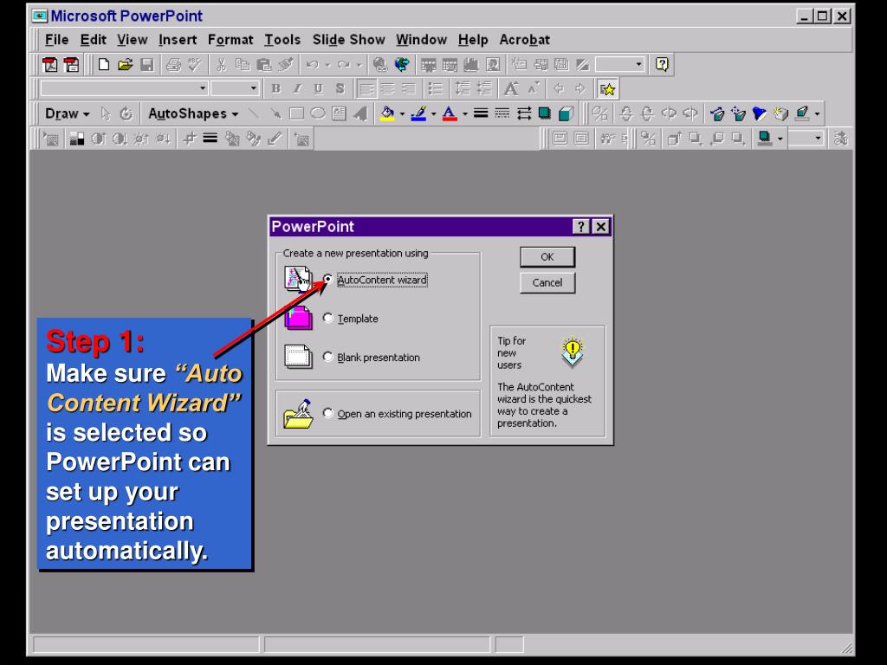The image size is (887, 665).
Task: Select the Oval drawing tool
Action: [318, 113]
